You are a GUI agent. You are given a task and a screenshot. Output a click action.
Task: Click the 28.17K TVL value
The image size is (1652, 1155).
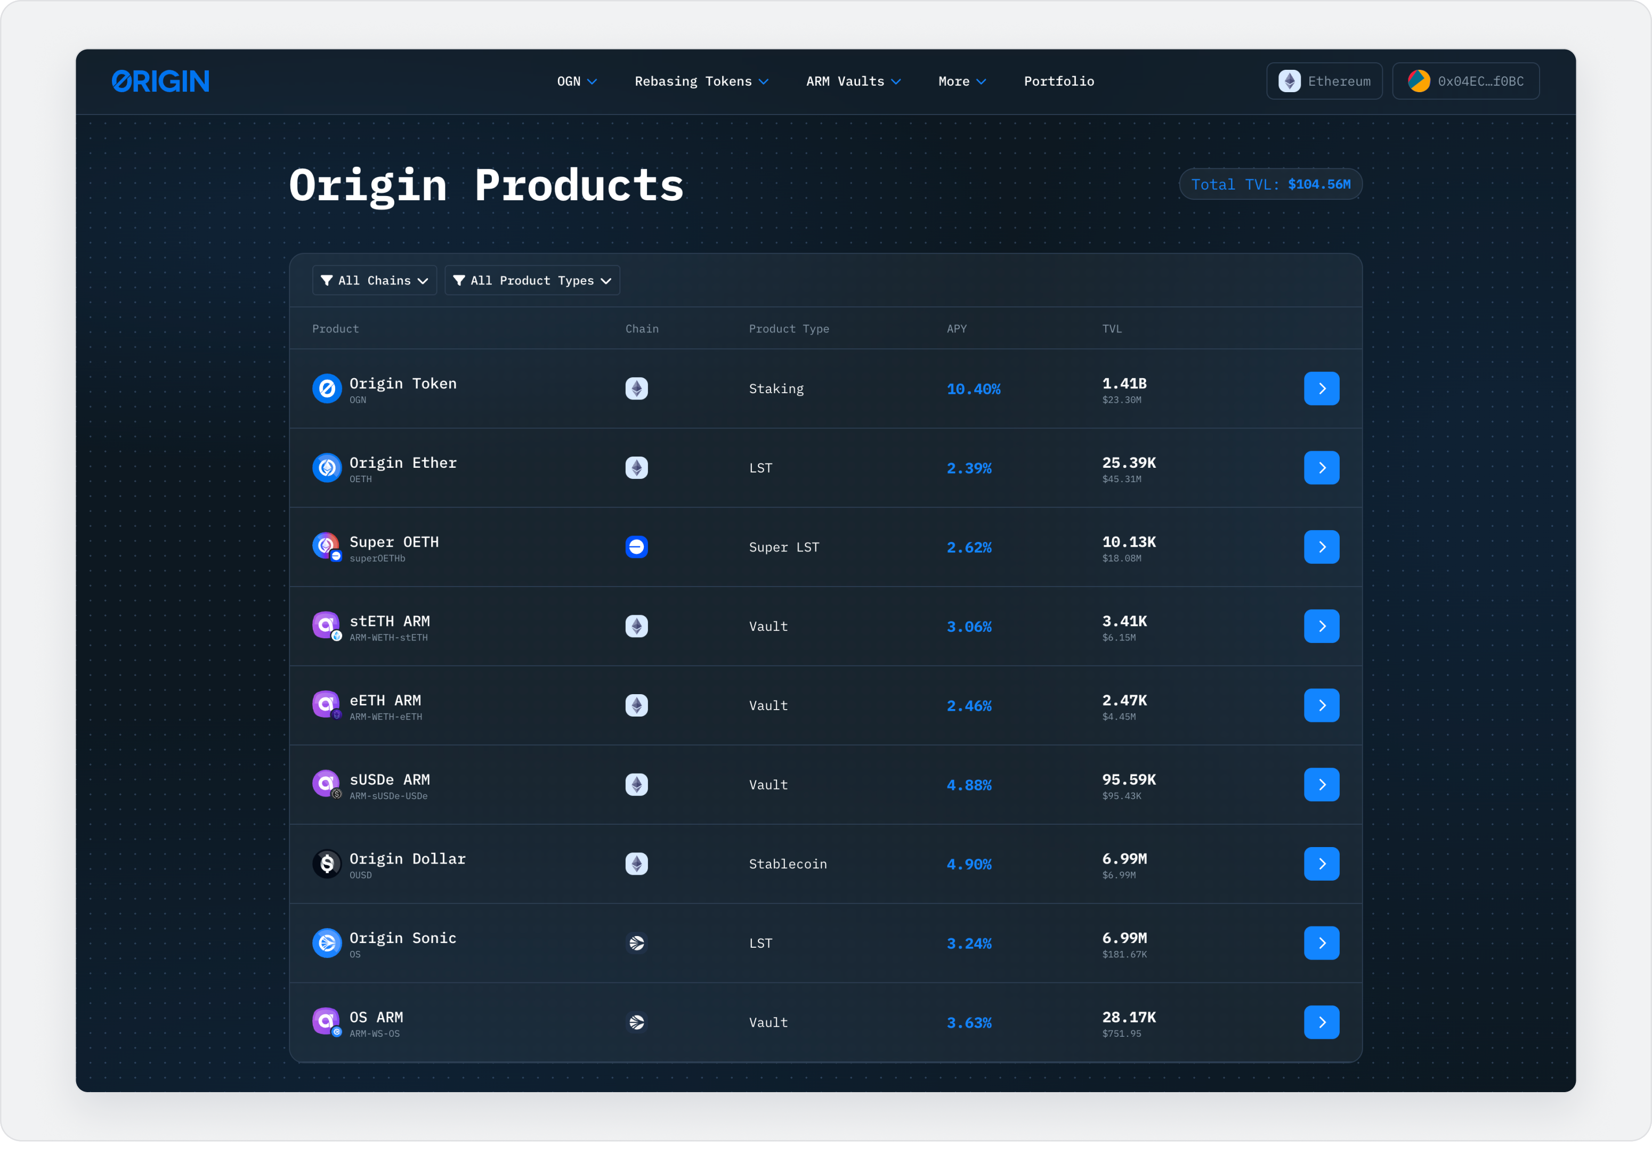pyautogui.click(x=1129, y=1017)
